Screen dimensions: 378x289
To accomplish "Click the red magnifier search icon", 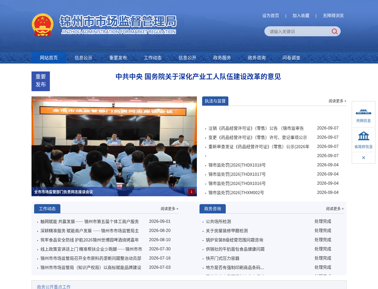I will 334,32.
